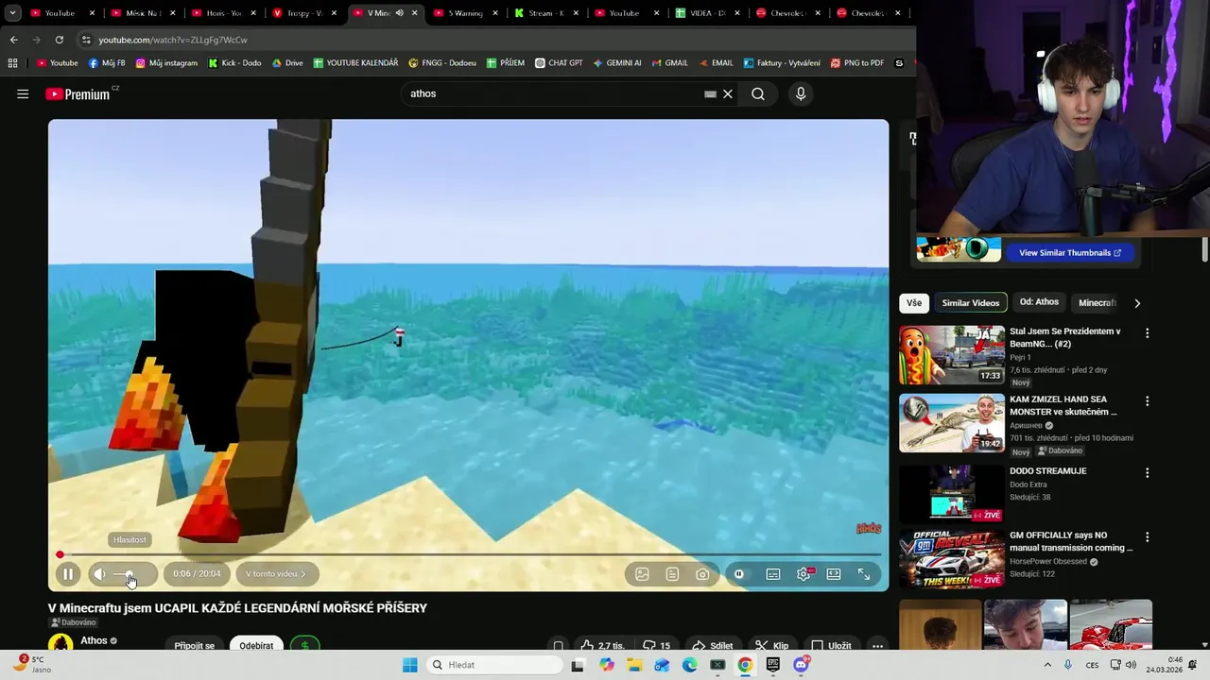
Task: Click the magnifying glass search button
Action: pyautogui.click(x=758, y=93)
